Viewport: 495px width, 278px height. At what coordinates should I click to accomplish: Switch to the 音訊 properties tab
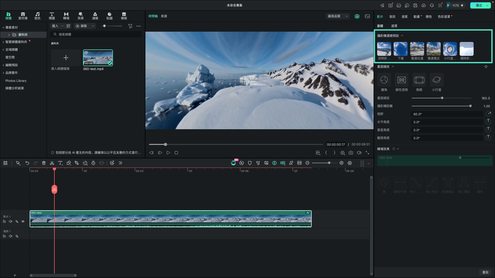coord(392,17)
